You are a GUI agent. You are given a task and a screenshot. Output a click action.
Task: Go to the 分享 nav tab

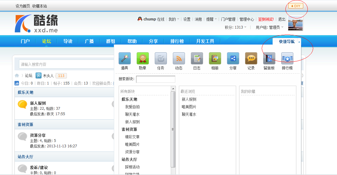point(153,41)
